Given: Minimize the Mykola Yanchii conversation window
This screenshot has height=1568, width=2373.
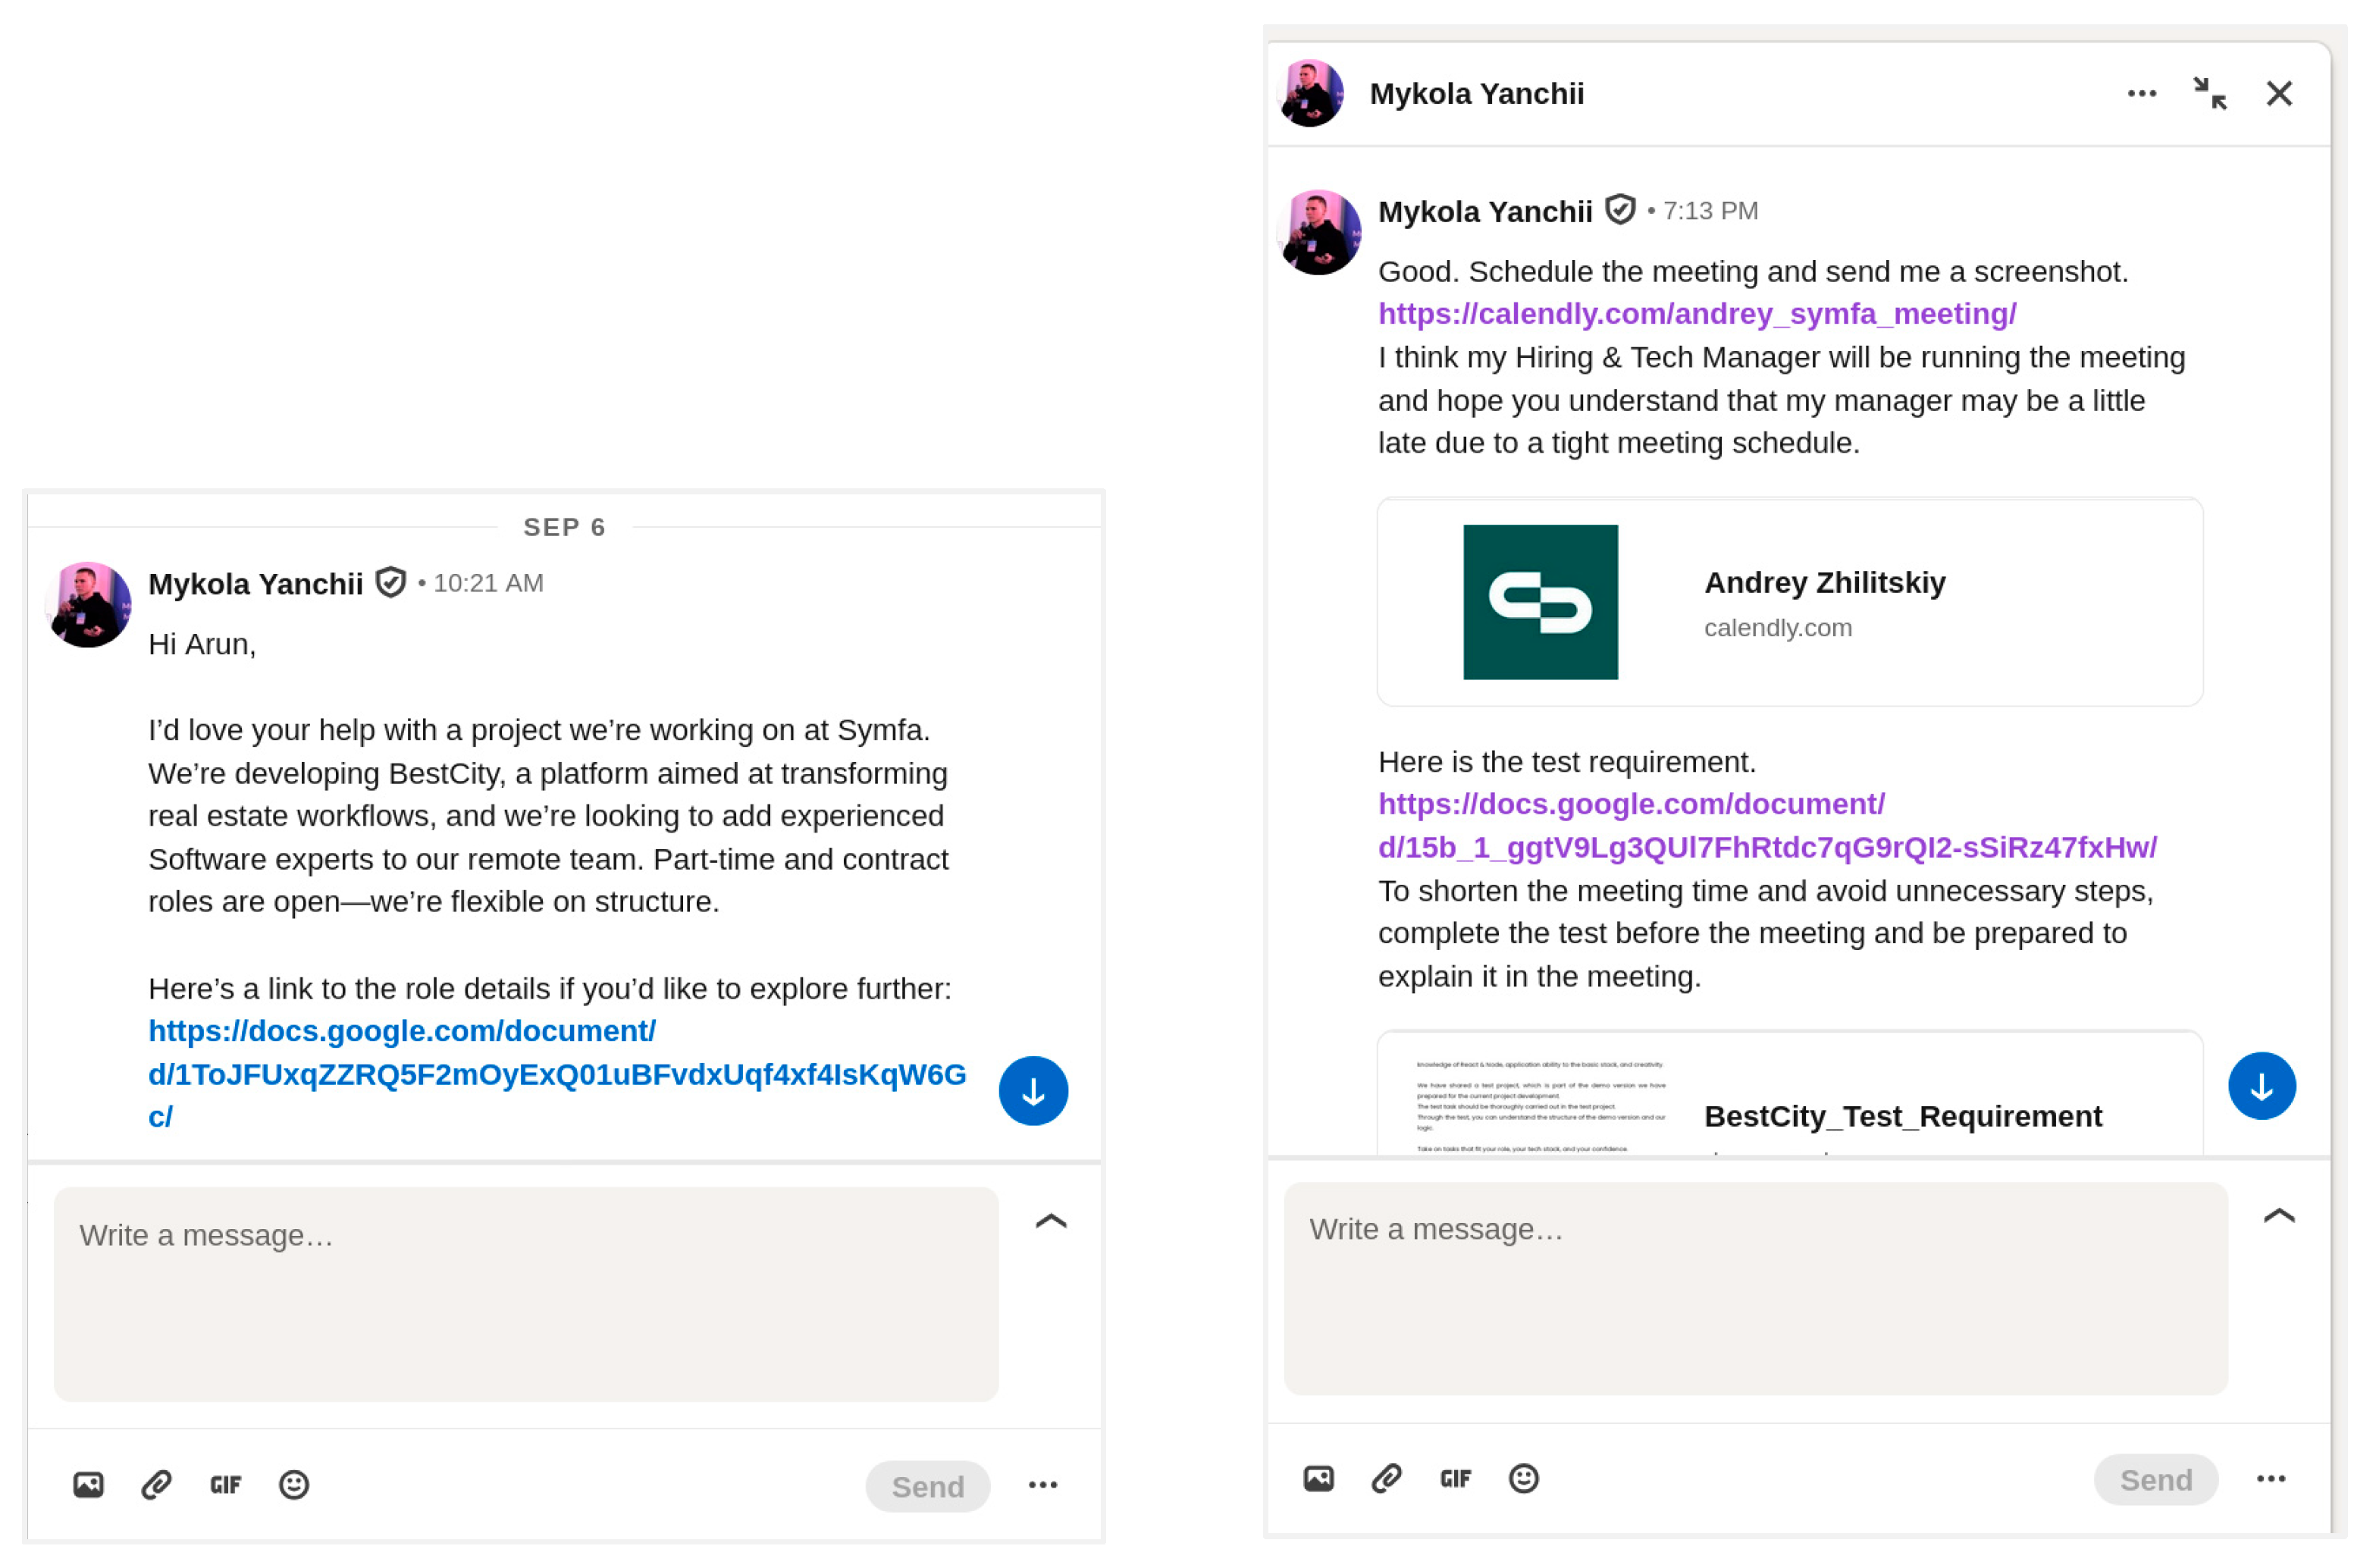Looking at the screenshot, I should (2209, 93).
